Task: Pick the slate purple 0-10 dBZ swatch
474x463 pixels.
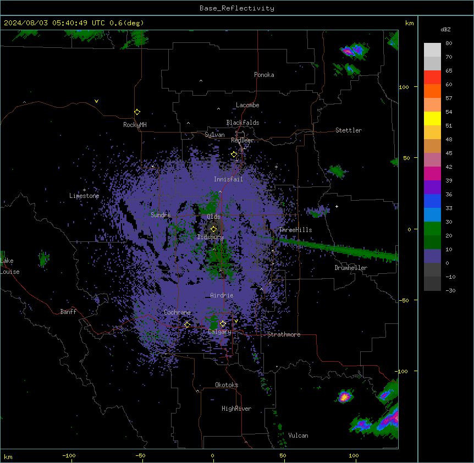Action: [x=432, y=256]
